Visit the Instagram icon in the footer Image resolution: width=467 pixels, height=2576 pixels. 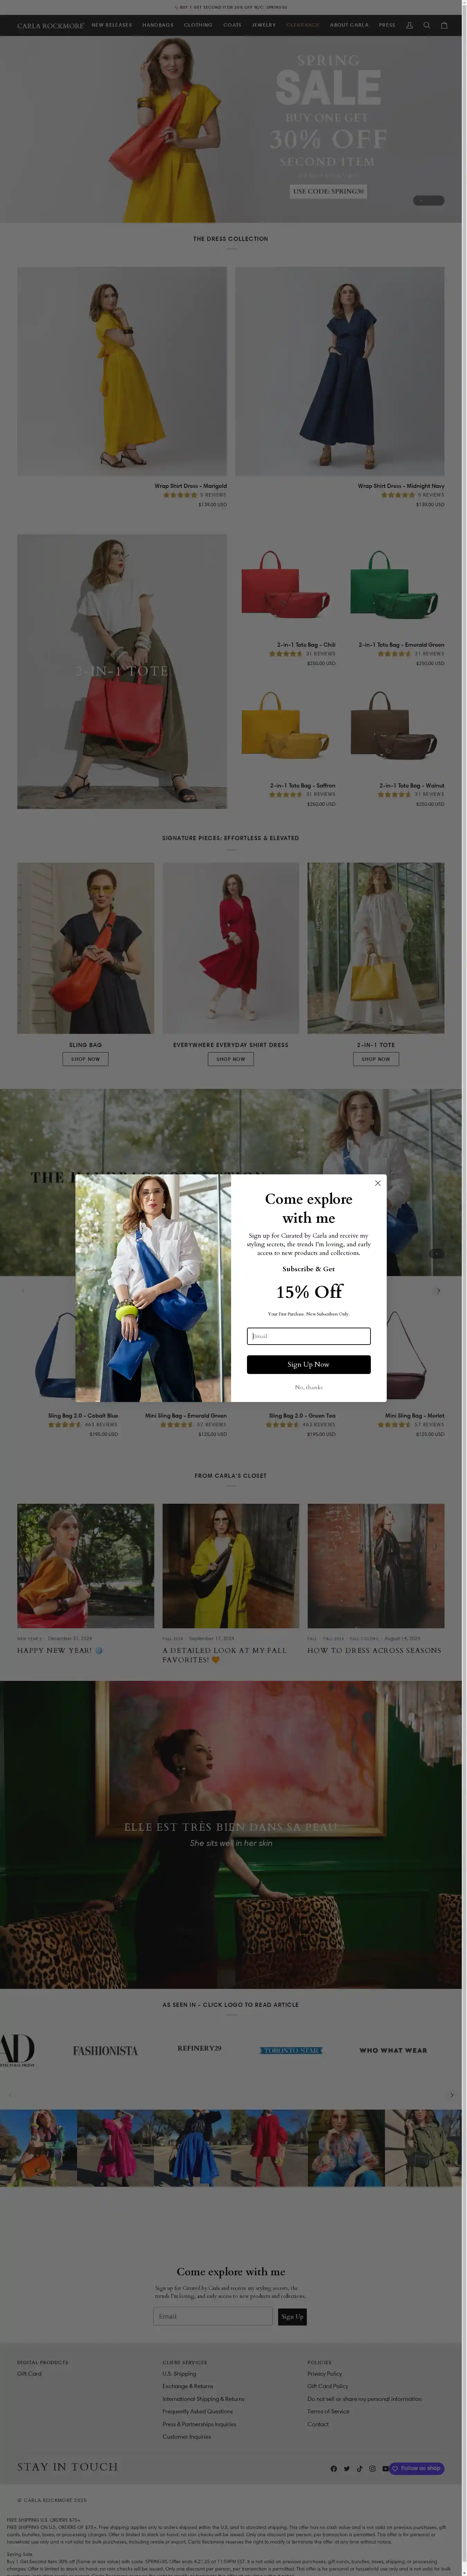coord(372,2468)
